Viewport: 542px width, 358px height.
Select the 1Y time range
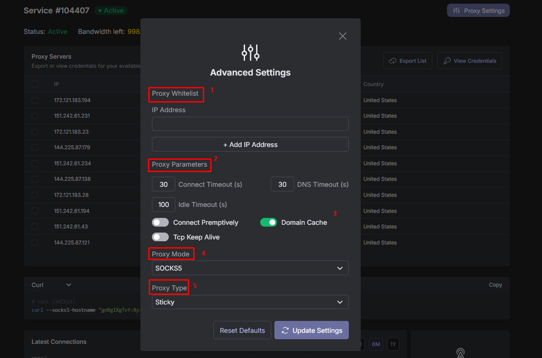point(393,344)
